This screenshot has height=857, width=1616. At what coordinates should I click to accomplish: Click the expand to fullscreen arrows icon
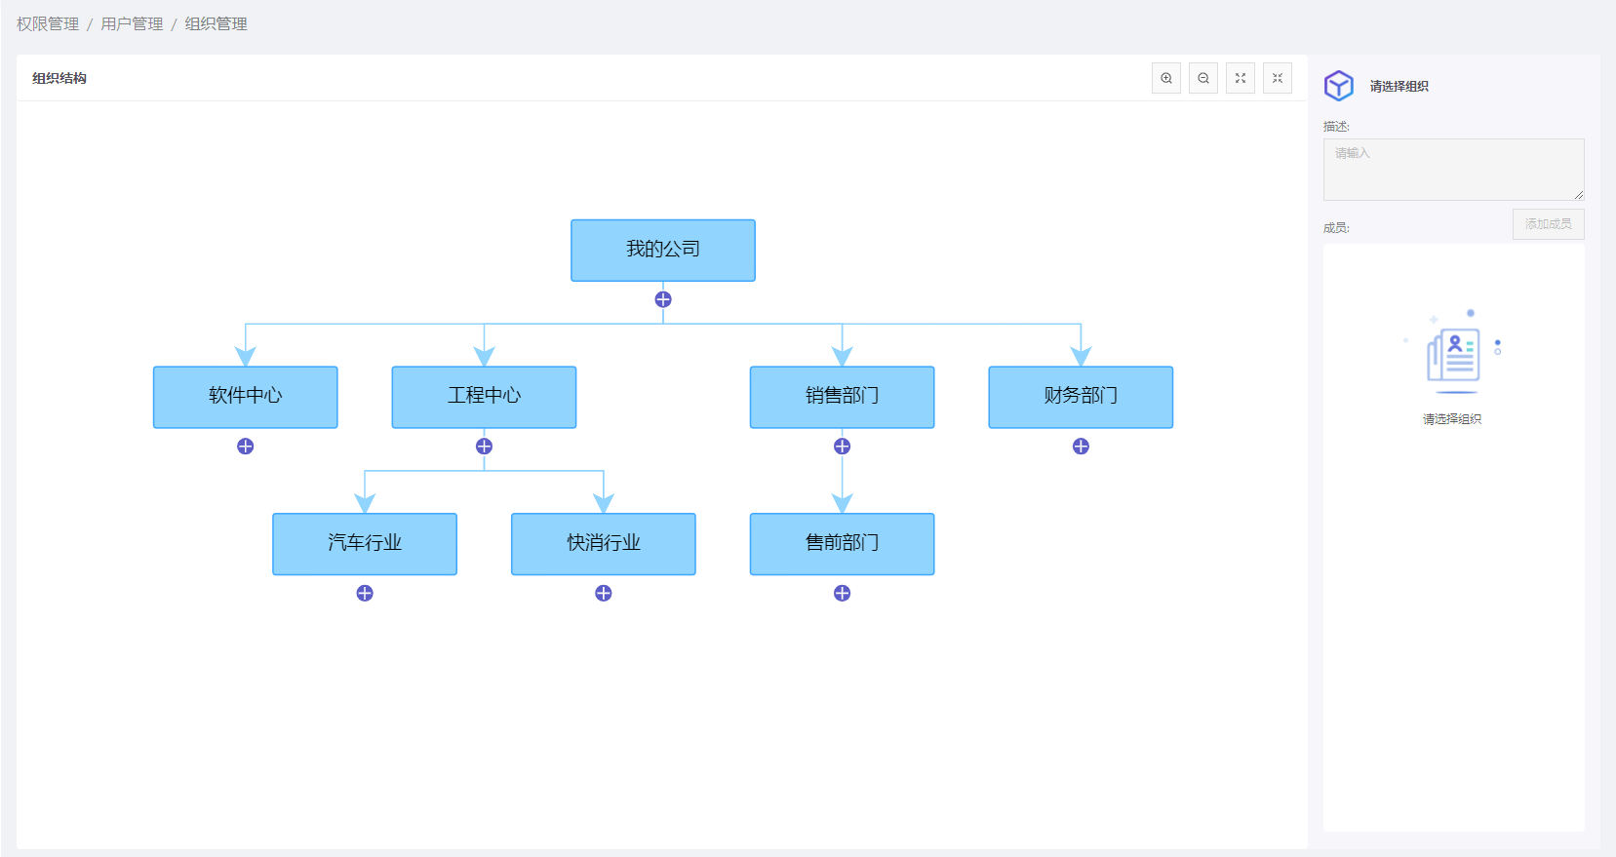click(1241, 78)
